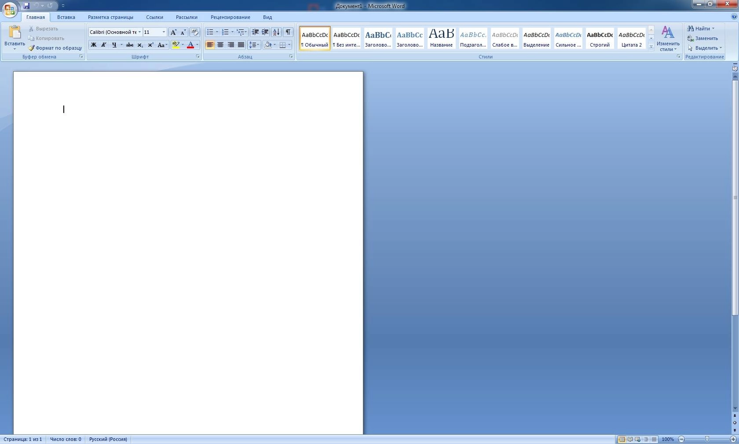Customize Quick Access Toolbar dropdown
The width and height of the screenshot is (739, 444).
tap(63, 6)
